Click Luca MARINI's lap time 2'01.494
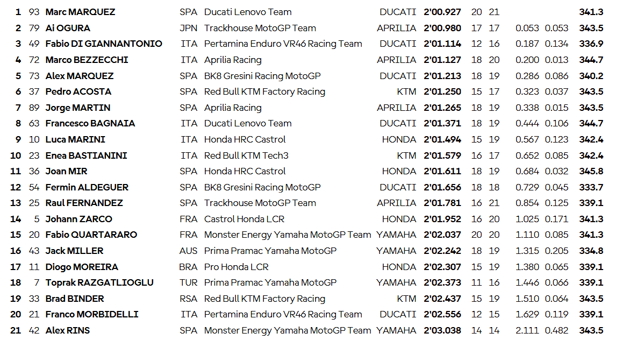The width and height of the screenshot is (622, 340). pos(442,139)
